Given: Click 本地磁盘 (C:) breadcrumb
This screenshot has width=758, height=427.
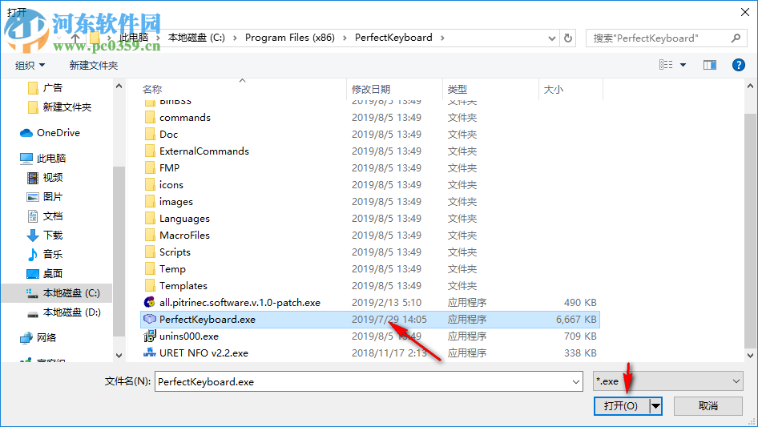Looking at the screenshot, I should (x=196, y=38).
